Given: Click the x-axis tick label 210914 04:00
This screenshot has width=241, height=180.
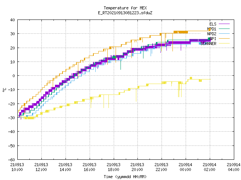Looking at the screenshot, I should [x=233, y=167].
